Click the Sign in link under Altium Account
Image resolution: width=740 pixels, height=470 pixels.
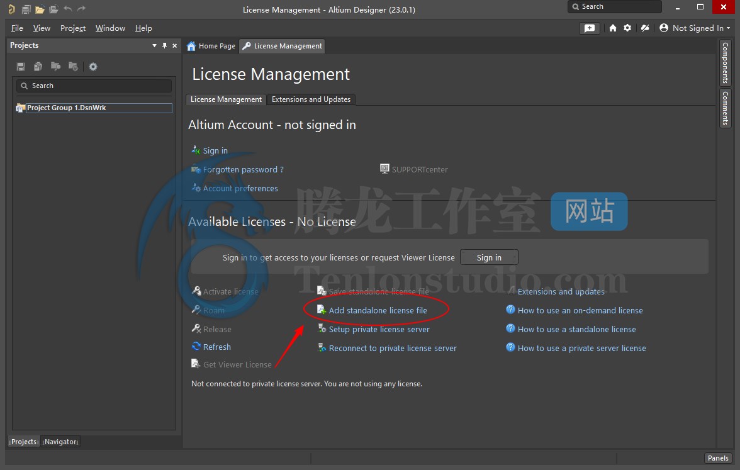click(215, 150)
